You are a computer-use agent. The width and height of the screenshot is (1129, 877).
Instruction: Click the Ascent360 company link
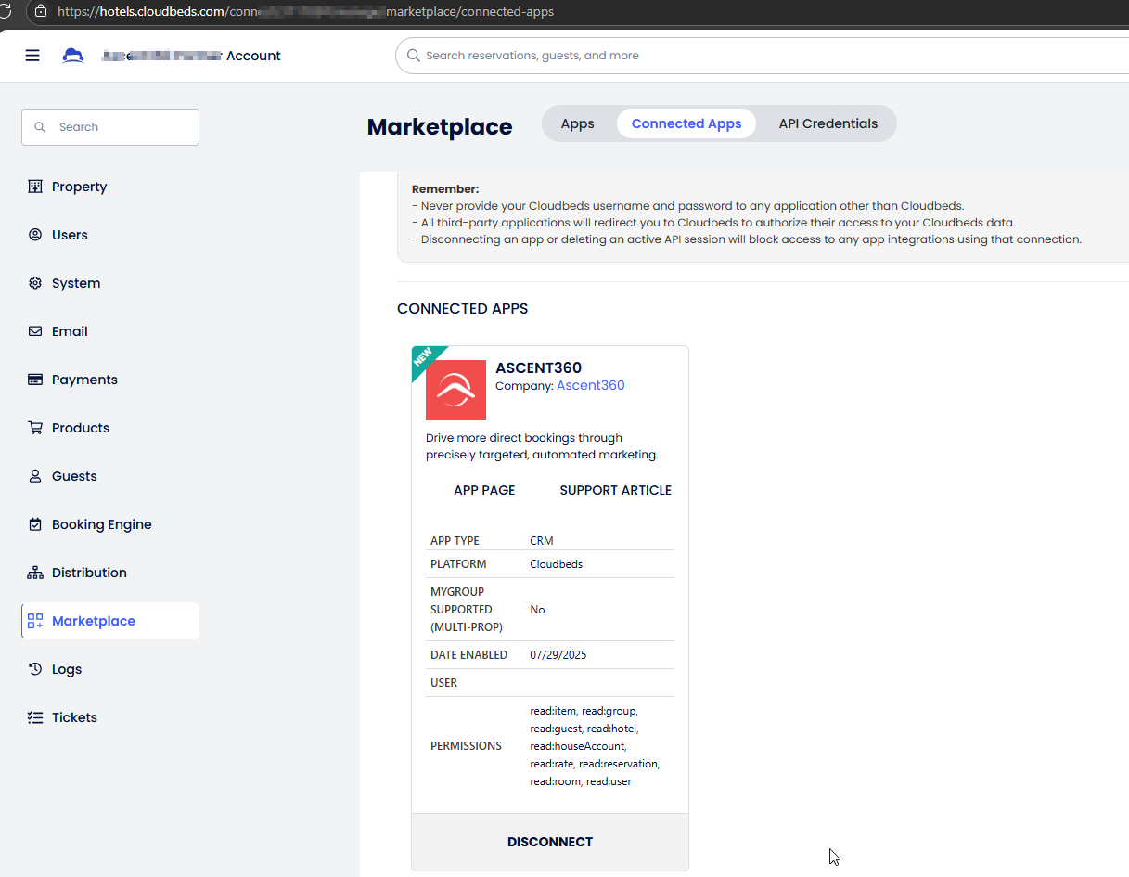click(x=591, y=385)
